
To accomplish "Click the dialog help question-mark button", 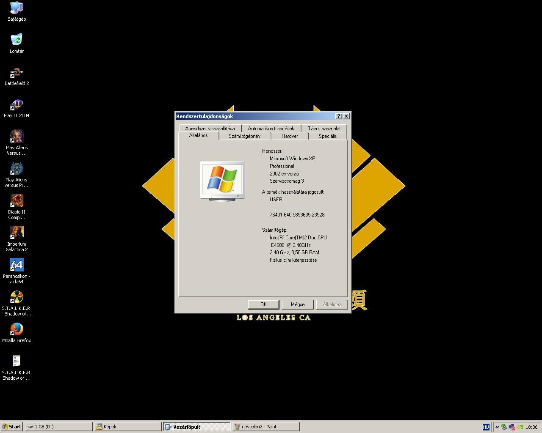I will [x=339, y=116].
